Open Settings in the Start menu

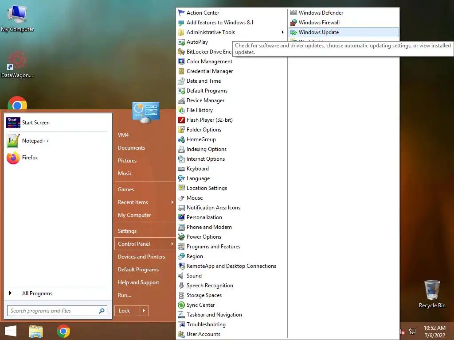pos(127,231)
